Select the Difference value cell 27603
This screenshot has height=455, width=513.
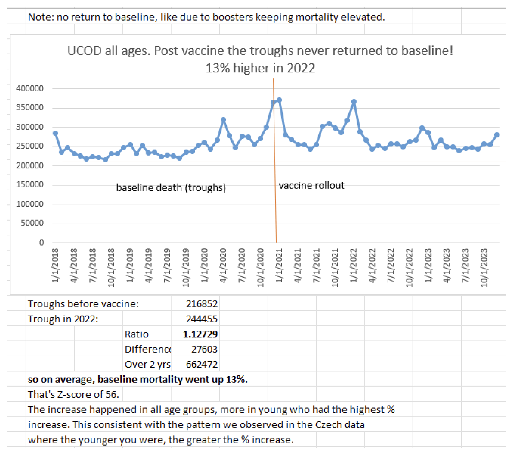(204, 349)
